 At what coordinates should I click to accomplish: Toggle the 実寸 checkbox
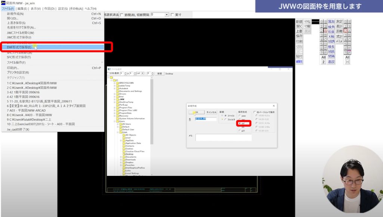(x=172, y=15)
